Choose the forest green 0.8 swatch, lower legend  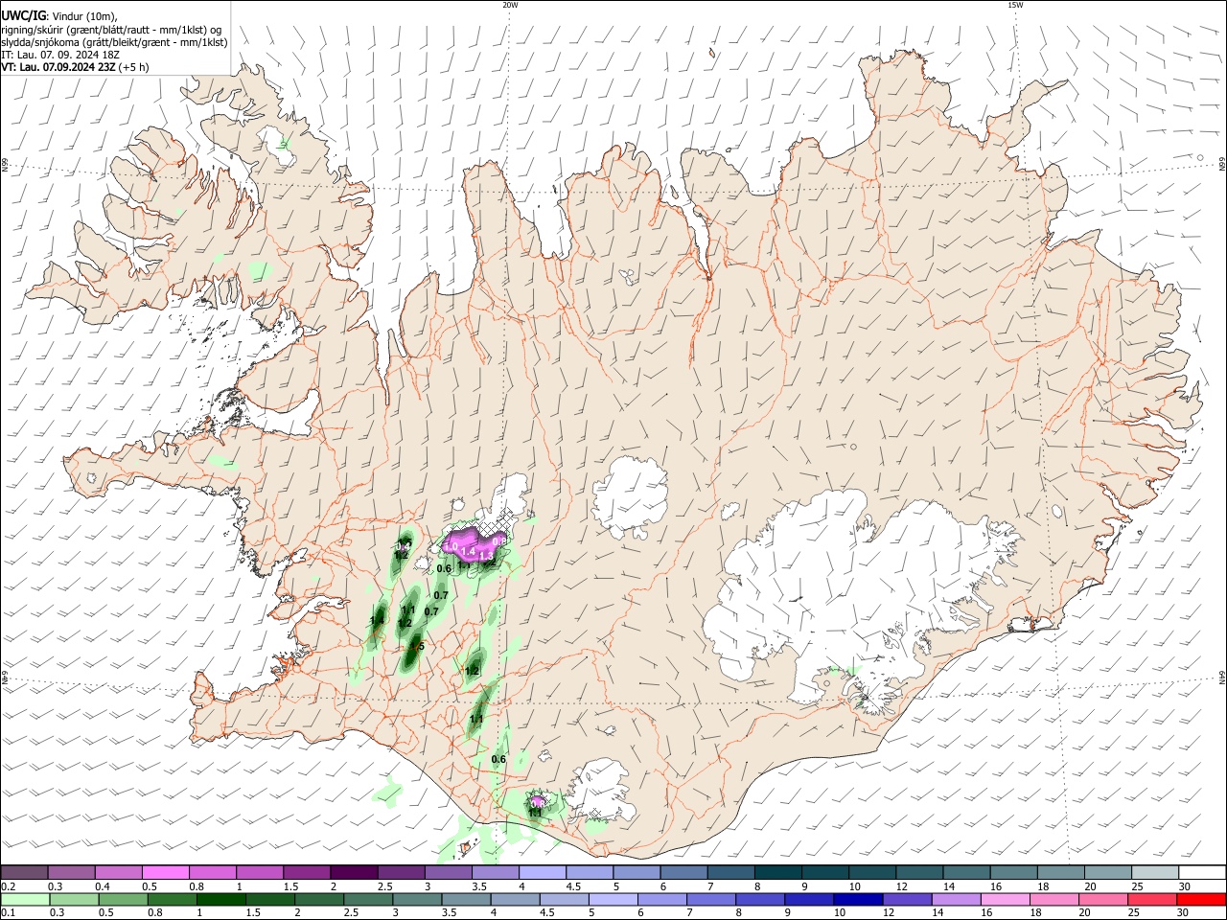(x=172, y=899)
